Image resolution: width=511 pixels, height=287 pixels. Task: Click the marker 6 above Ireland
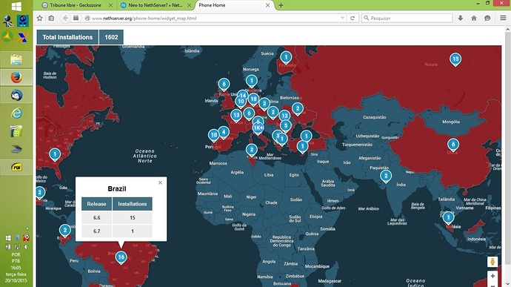click(224, 85)
